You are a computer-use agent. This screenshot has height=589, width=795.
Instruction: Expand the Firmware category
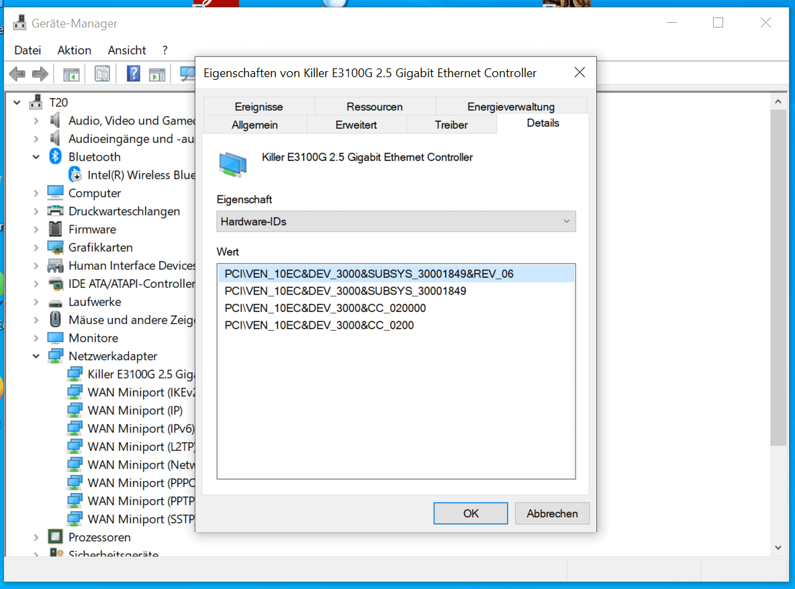point(36,229)
